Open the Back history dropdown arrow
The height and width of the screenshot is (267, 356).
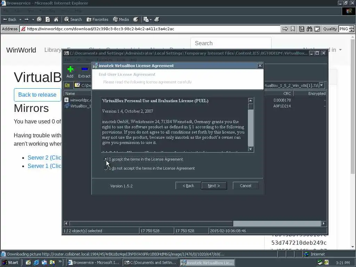[20, 19]
